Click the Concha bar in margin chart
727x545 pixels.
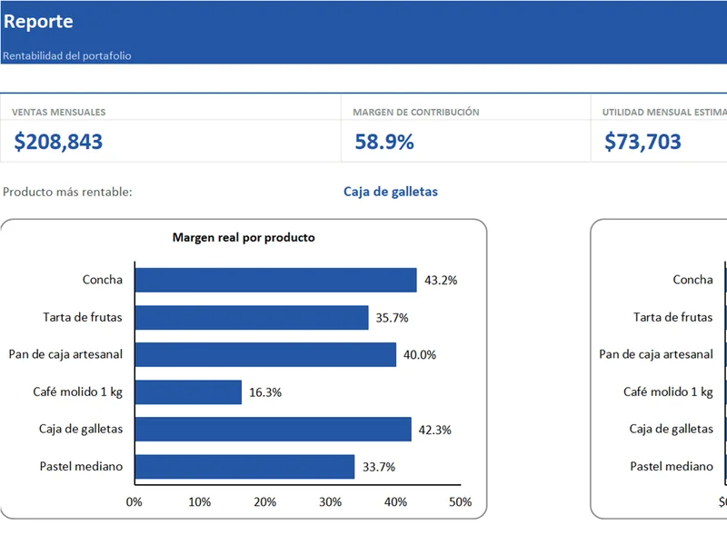(276, 280)
